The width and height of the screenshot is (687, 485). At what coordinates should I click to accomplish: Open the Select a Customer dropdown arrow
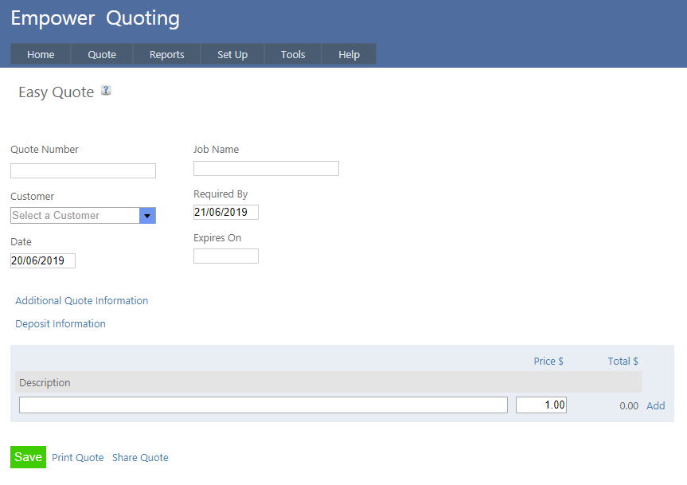(147, 216)
